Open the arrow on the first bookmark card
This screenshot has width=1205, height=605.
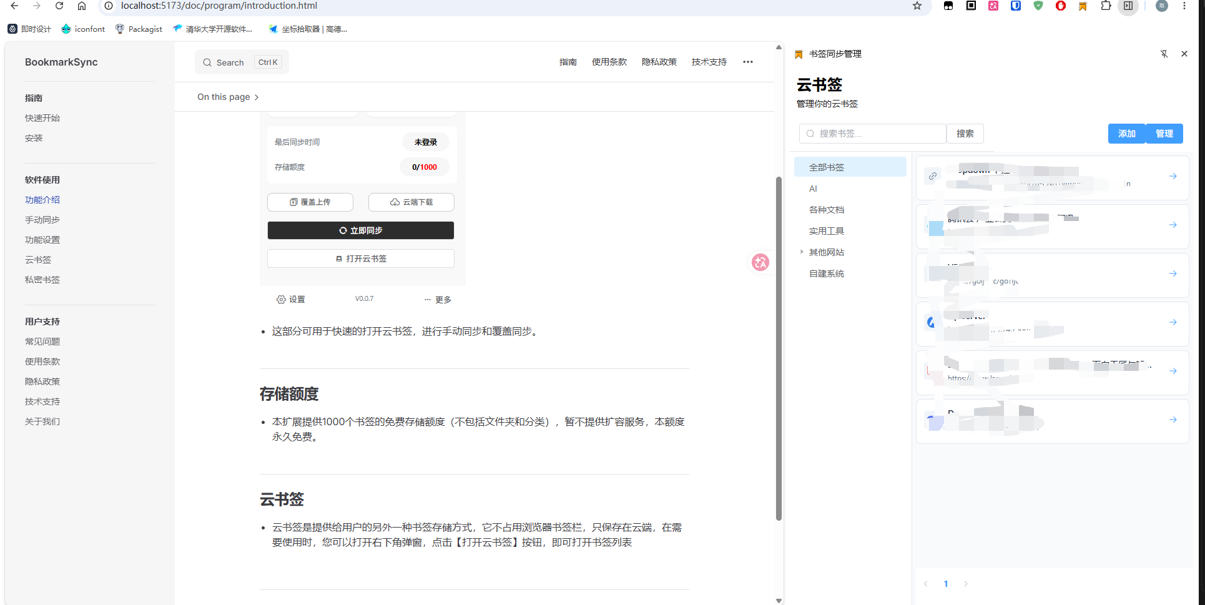[x=1173, y=176]
